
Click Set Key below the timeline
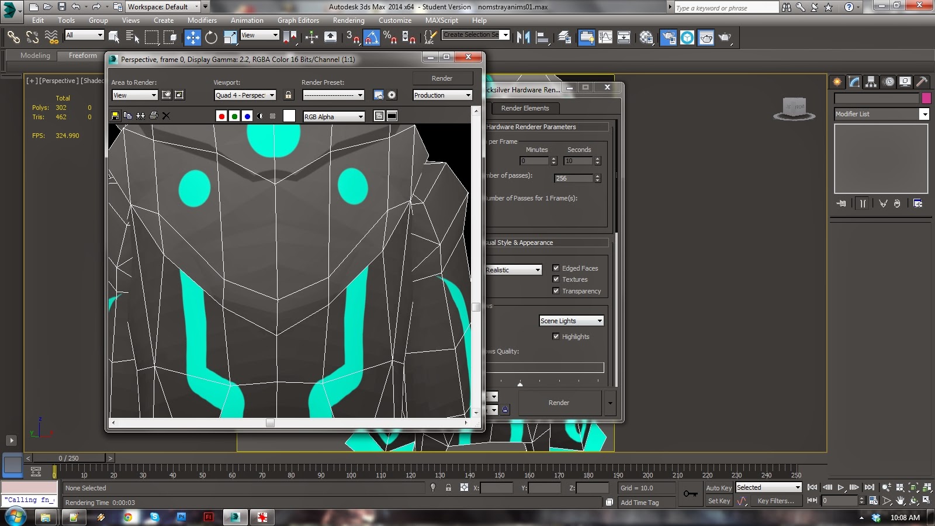point(719,501)
